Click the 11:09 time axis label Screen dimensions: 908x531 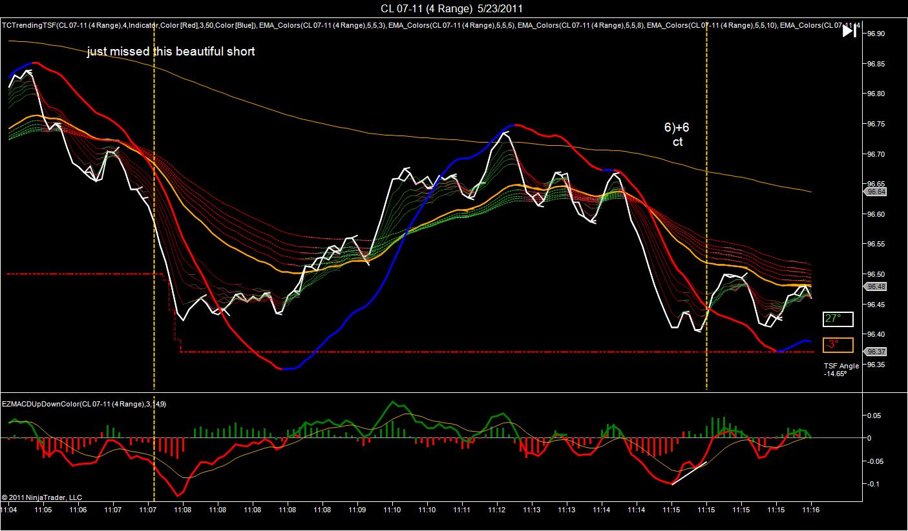point(357,509)
